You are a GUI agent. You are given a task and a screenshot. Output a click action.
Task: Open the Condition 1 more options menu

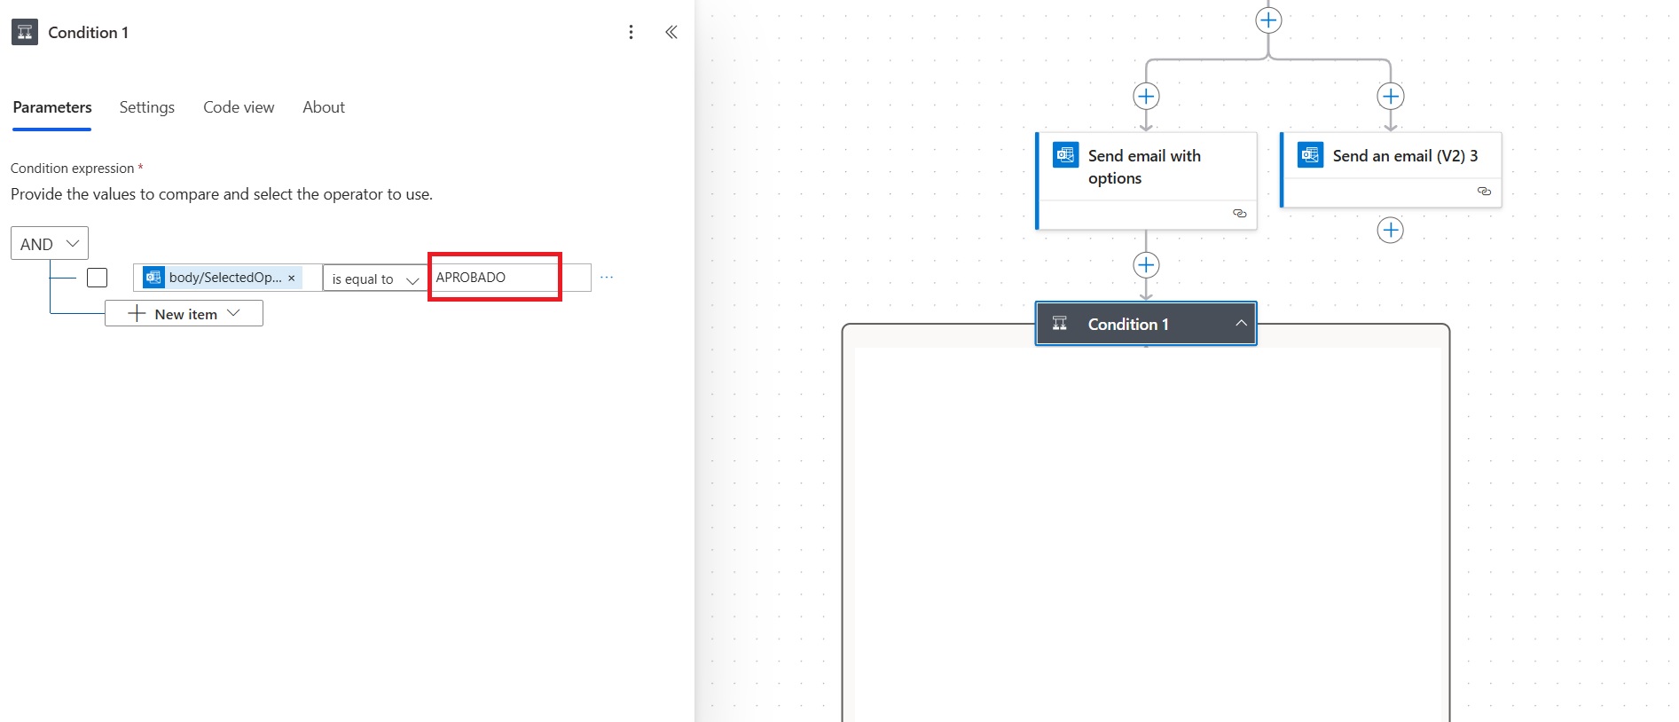pos(631,32)
